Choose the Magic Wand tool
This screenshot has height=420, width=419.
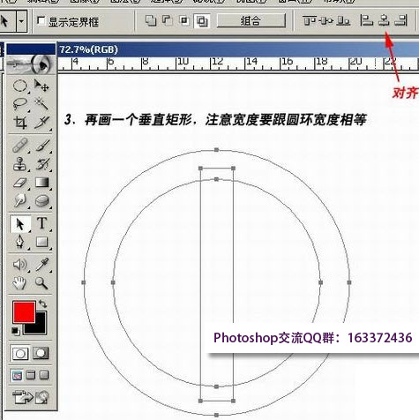(41, 104)
